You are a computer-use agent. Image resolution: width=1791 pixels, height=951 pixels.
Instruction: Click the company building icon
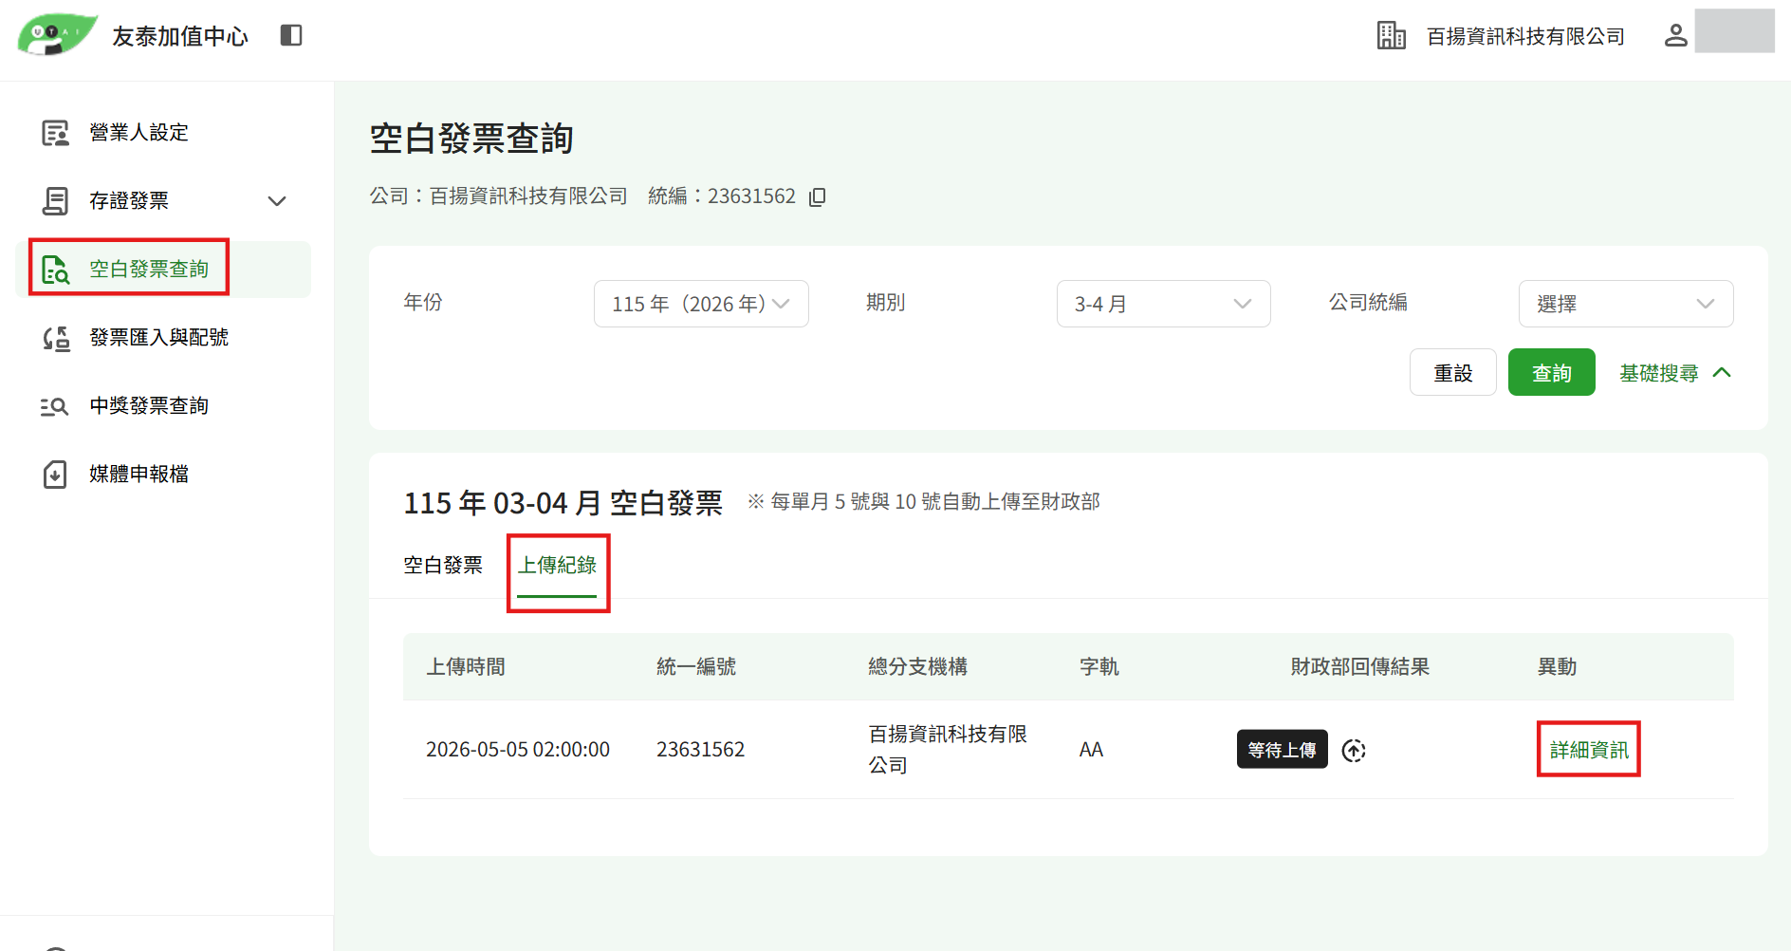1391,35
